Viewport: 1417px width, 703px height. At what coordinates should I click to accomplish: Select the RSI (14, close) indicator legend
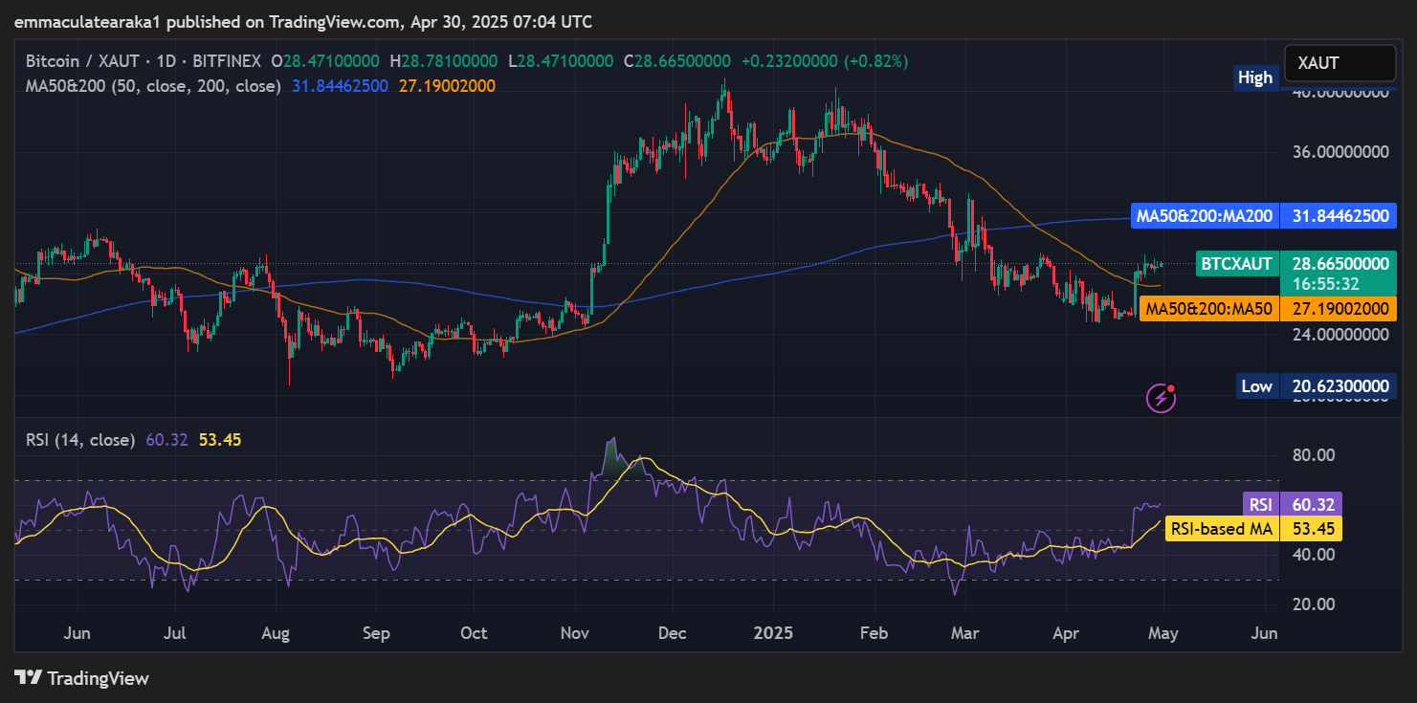[x=80, y=440]
